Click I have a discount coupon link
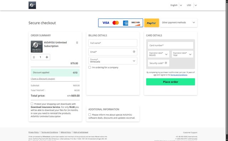 [43, 79]
